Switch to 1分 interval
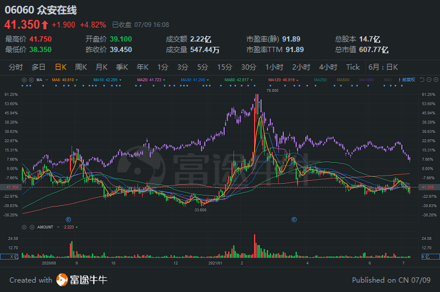This screenshot has height=292, width=440. pos(163,67)
